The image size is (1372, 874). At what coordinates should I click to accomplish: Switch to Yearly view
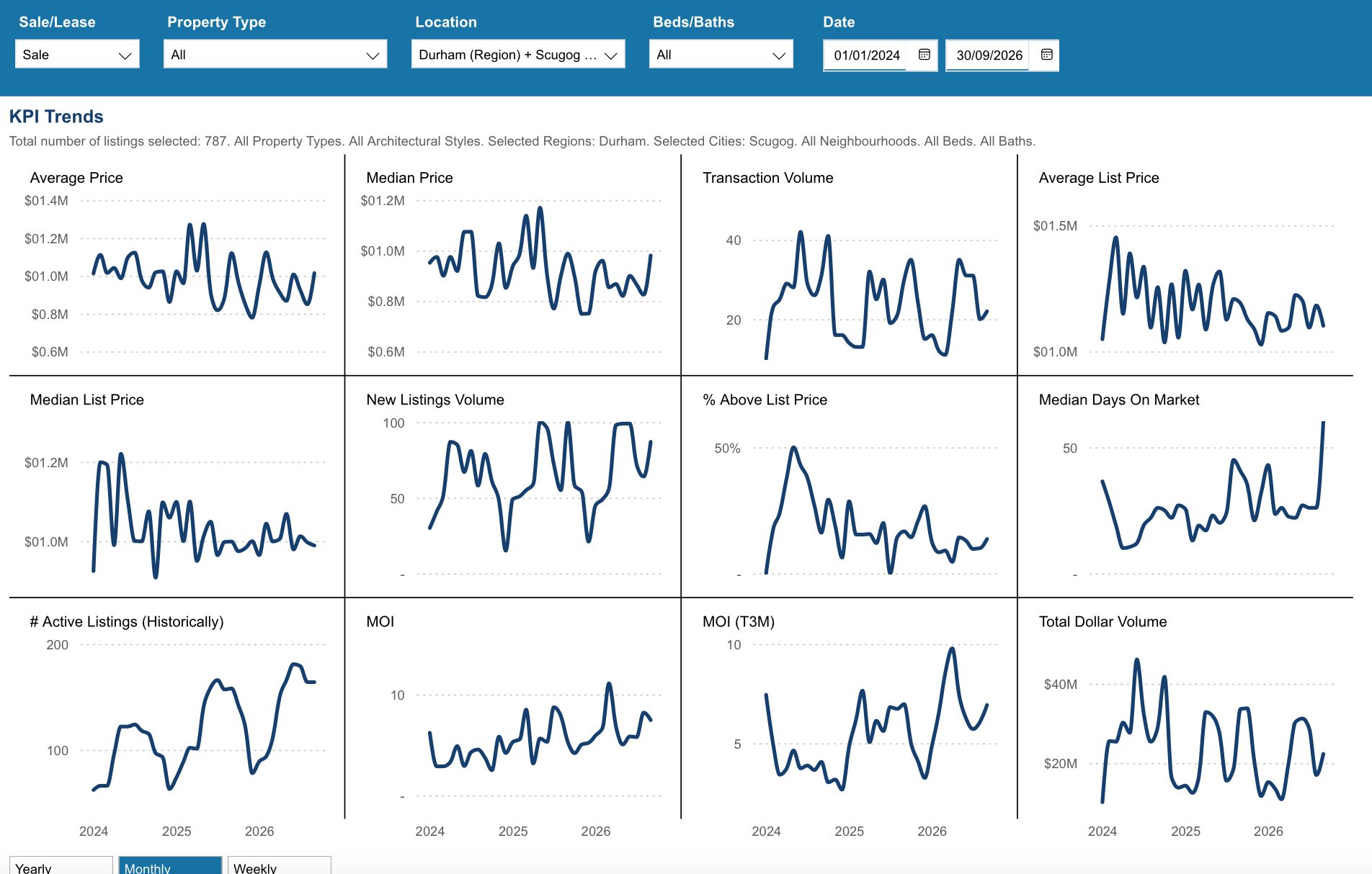coord(61,866)
